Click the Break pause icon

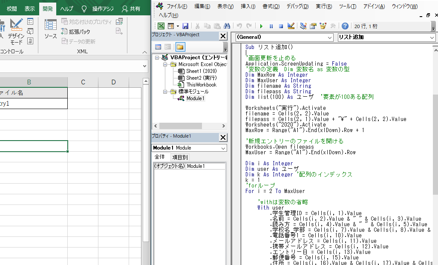click(x=271, y=26)
